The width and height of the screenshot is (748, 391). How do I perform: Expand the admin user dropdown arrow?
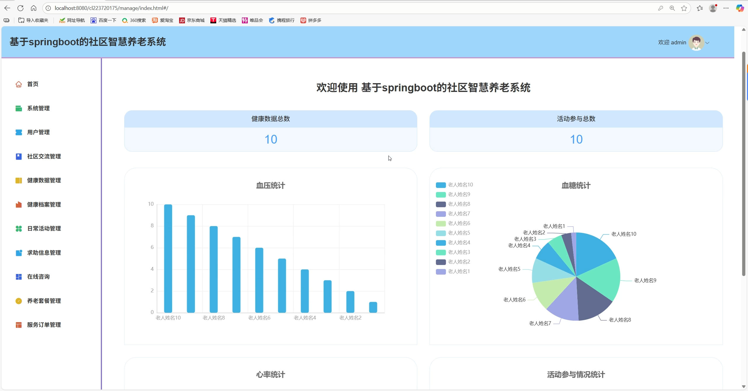click(707, 43)
